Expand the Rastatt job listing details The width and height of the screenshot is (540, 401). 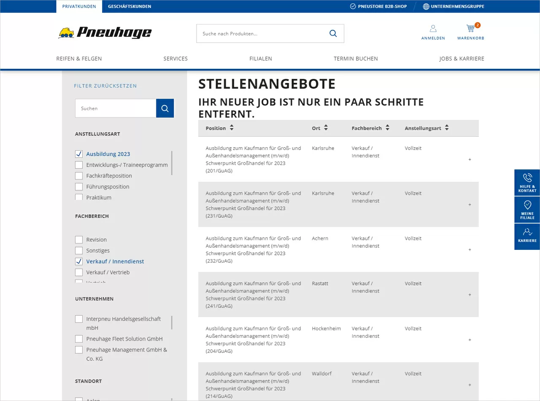point(470,295)
